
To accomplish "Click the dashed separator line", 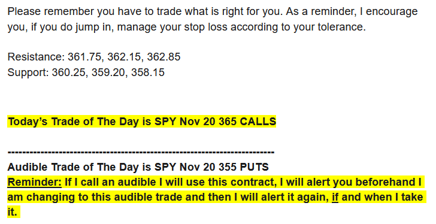I will point(141,152).
